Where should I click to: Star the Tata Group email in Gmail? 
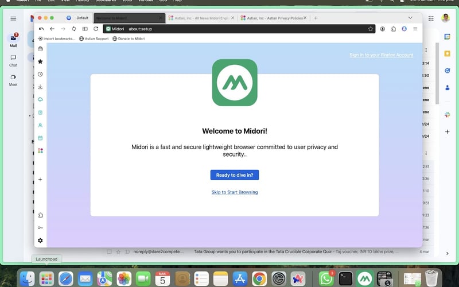point(118,251)
